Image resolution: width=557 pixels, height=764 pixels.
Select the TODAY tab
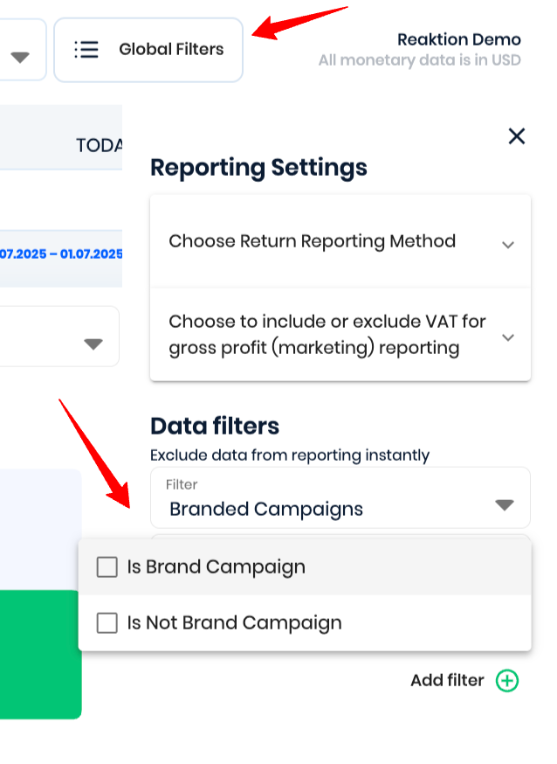pos(100,145)
